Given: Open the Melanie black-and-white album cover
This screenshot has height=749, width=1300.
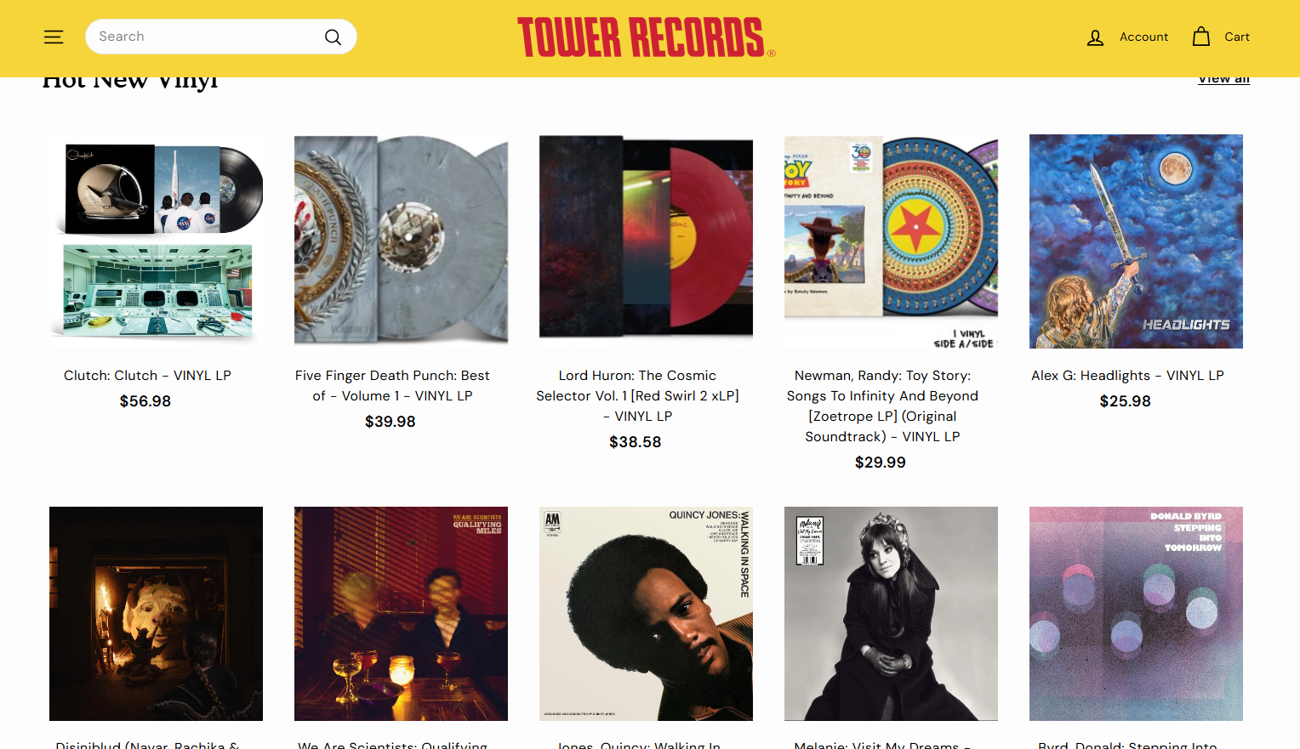Looking at the screenshot, I should 891,614.
